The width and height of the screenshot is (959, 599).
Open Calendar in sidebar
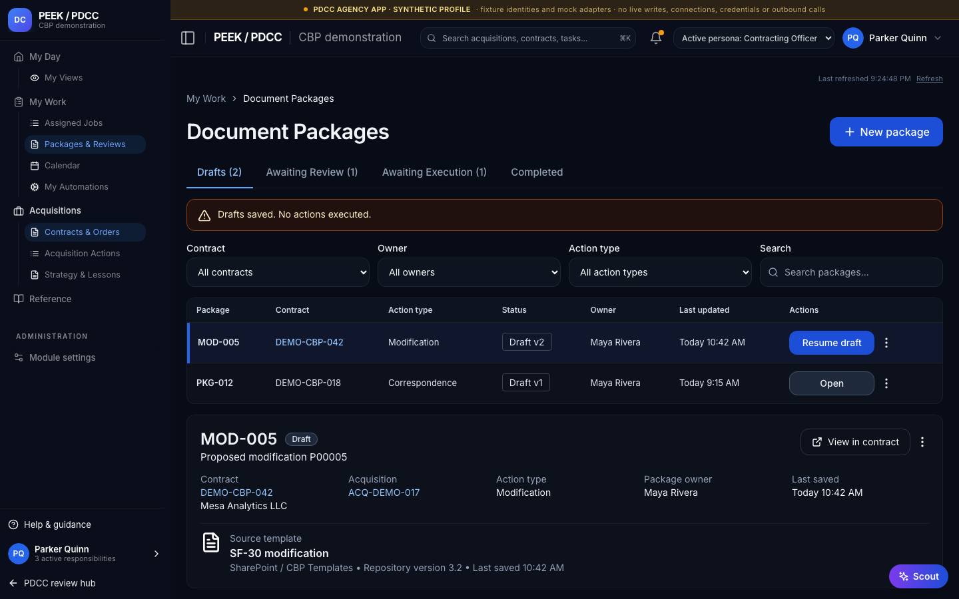pyautogui.click(x=62, y=166)
